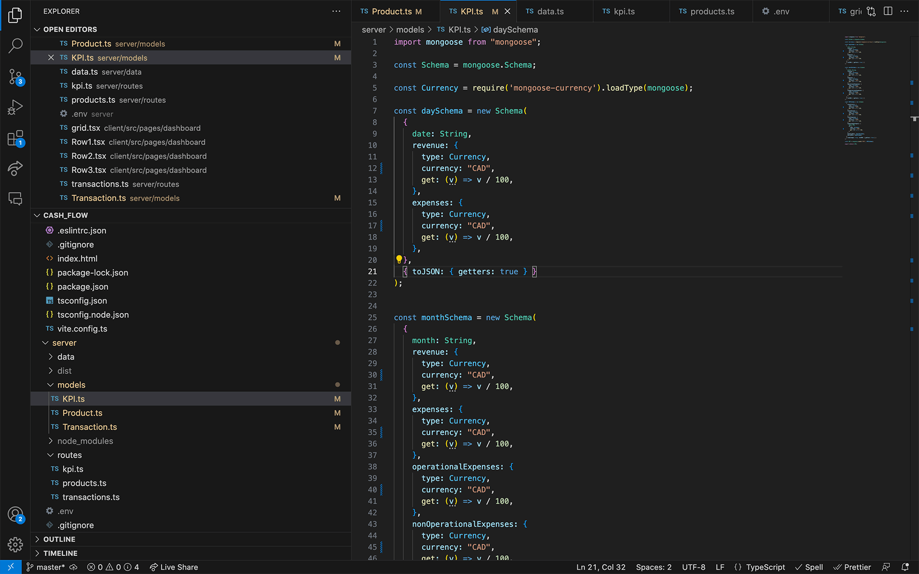Click daySchema symbol in breadcrumb

point(510,30)
